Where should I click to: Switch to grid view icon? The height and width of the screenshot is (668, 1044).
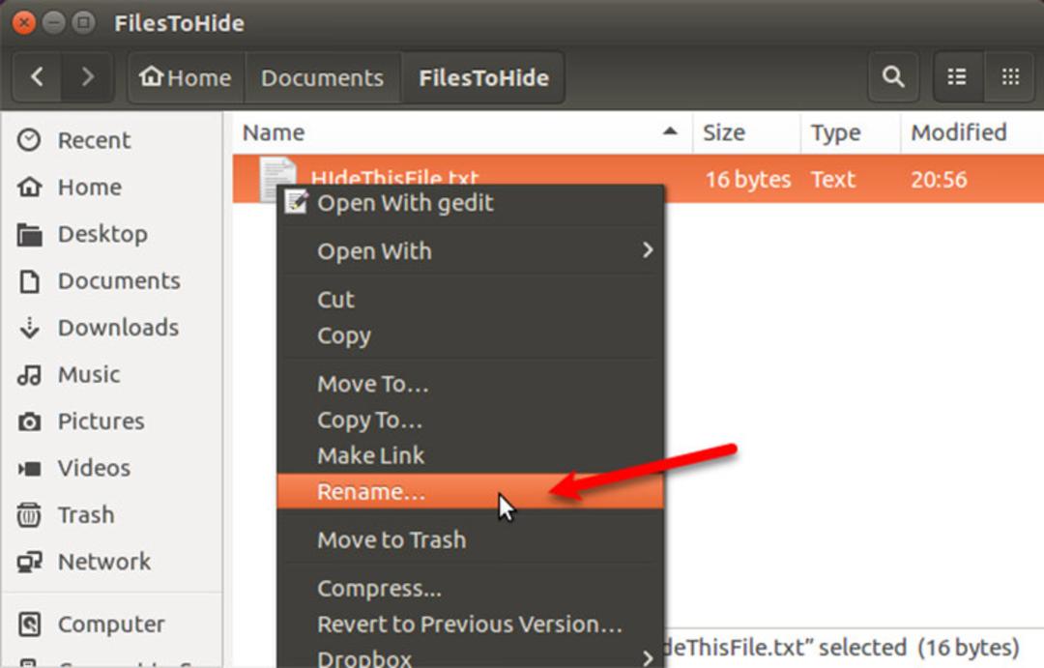tap(1010, 77)
